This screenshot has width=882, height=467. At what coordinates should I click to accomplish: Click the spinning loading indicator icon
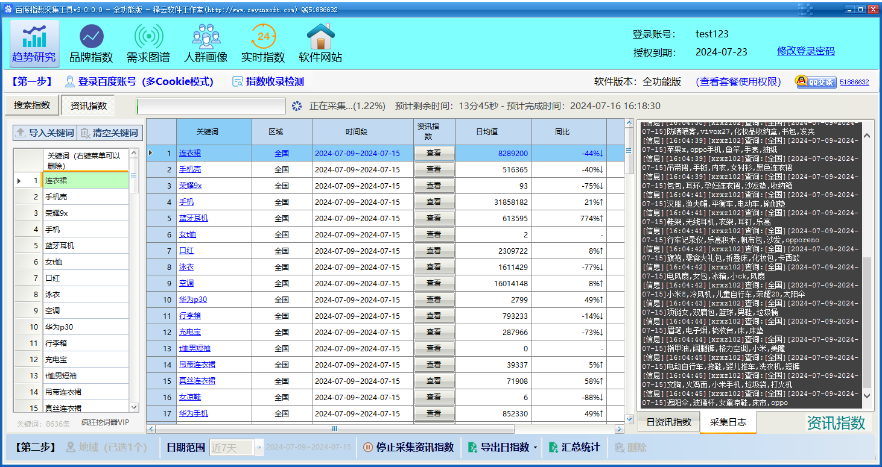point(297,106)
